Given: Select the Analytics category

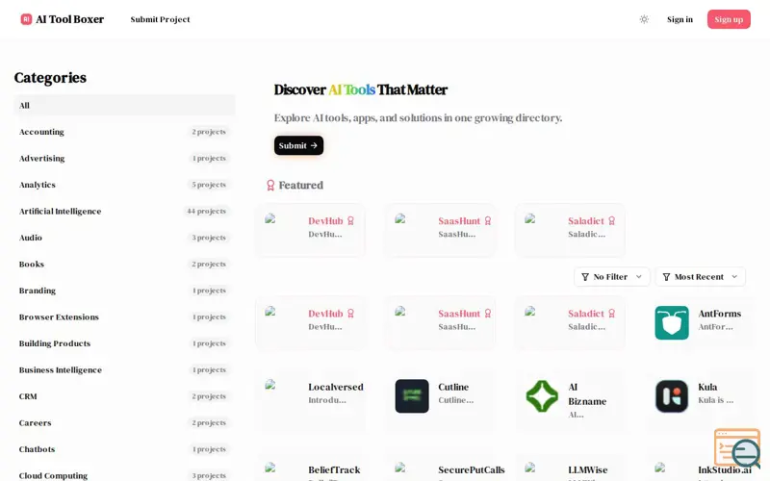Looking at the screenshot, I should pos(124,185).
